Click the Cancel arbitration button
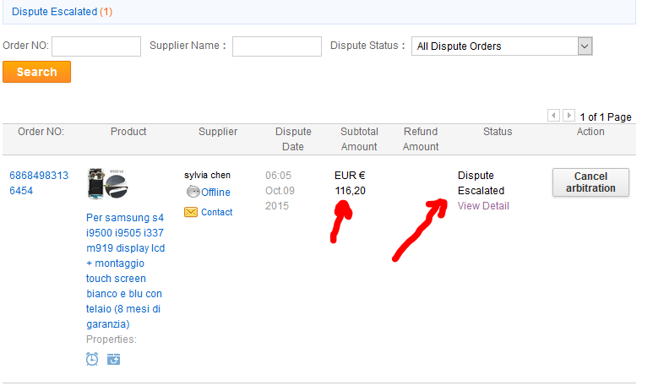Image resolution: width=653 pixels, height=391 pixels. click(590, 182)
